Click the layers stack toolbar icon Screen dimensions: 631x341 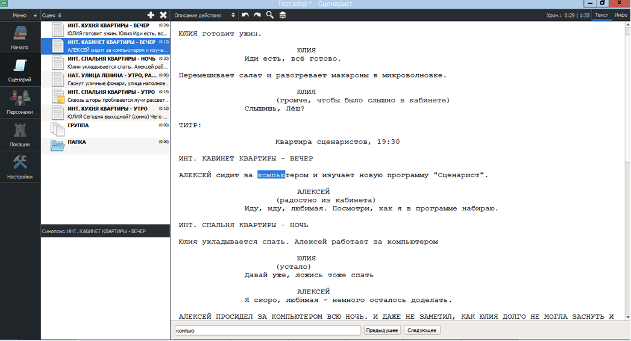tap(283, 15)
